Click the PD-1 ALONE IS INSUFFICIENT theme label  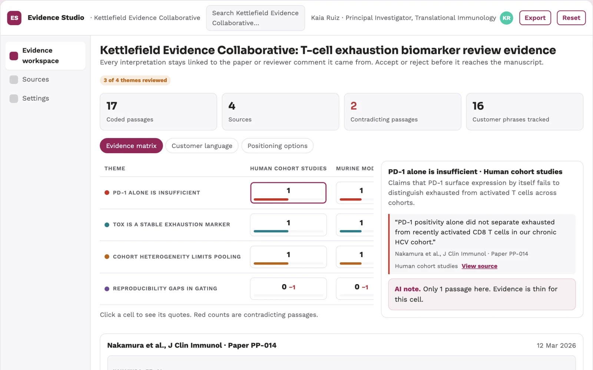156,193
